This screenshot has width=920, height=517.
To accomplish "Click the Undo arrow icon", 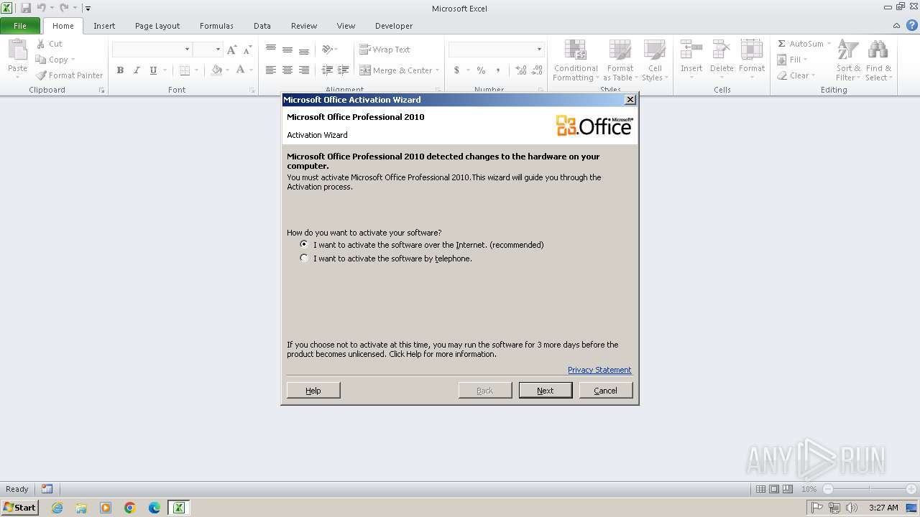I will (x=41, y=8).
